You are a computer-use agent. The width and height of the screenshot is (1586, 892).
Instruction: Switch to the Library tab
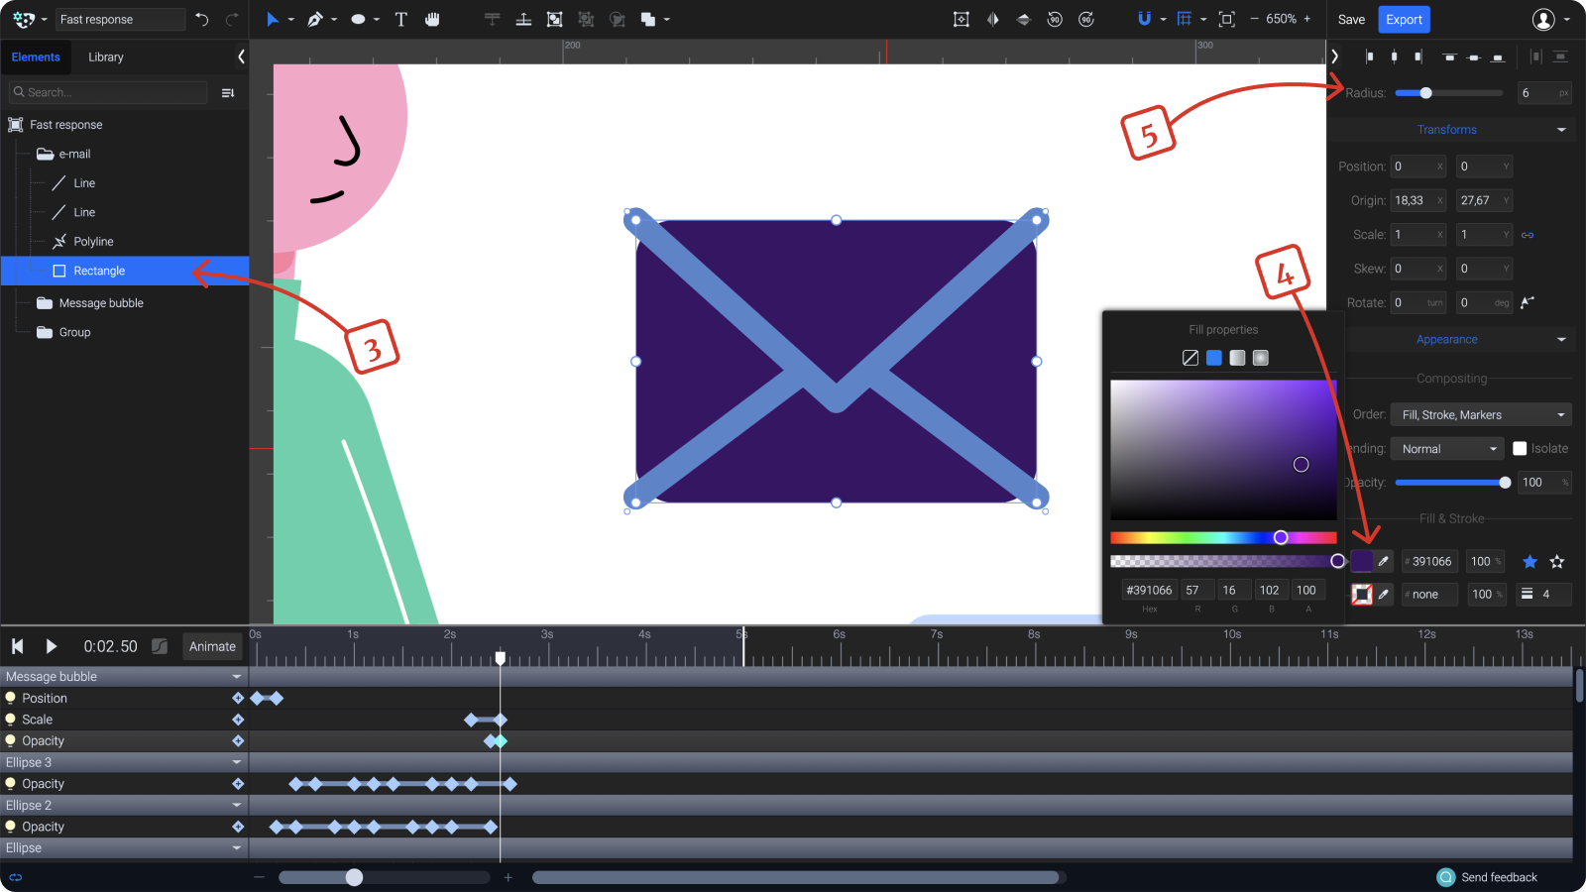106,56
